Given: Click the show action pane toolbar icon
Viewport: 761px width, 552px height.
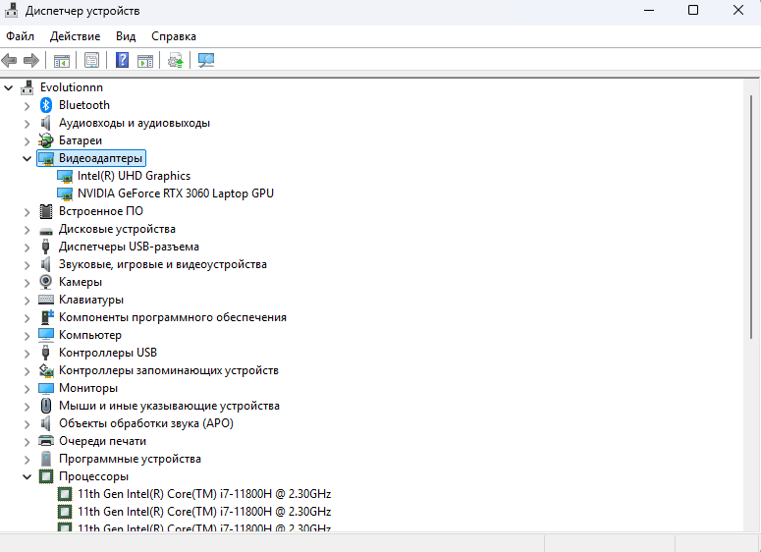Looking at the screenshot, I should pyautogui.click(x=145, y=60).
